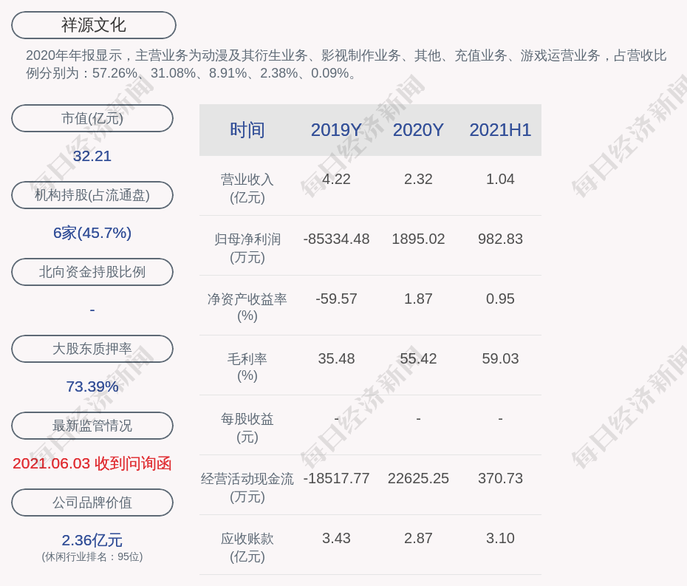Viewport: 687px width, 586px height.
Task: Select the 市值(亿元) label pill
Action: (92, 118)
